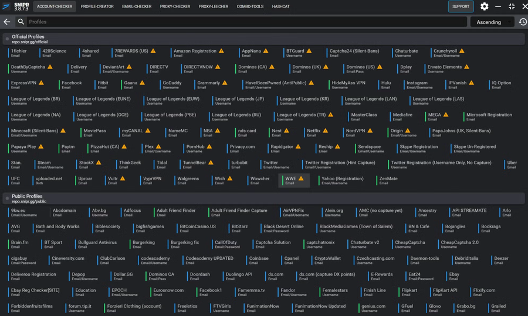528x316 pixels.
Task: Select the Doordash public profile
Action: point(199,276)
